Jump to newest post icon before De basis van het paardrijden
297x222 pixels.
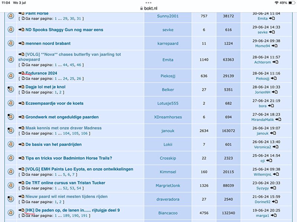tap(22, 144)
